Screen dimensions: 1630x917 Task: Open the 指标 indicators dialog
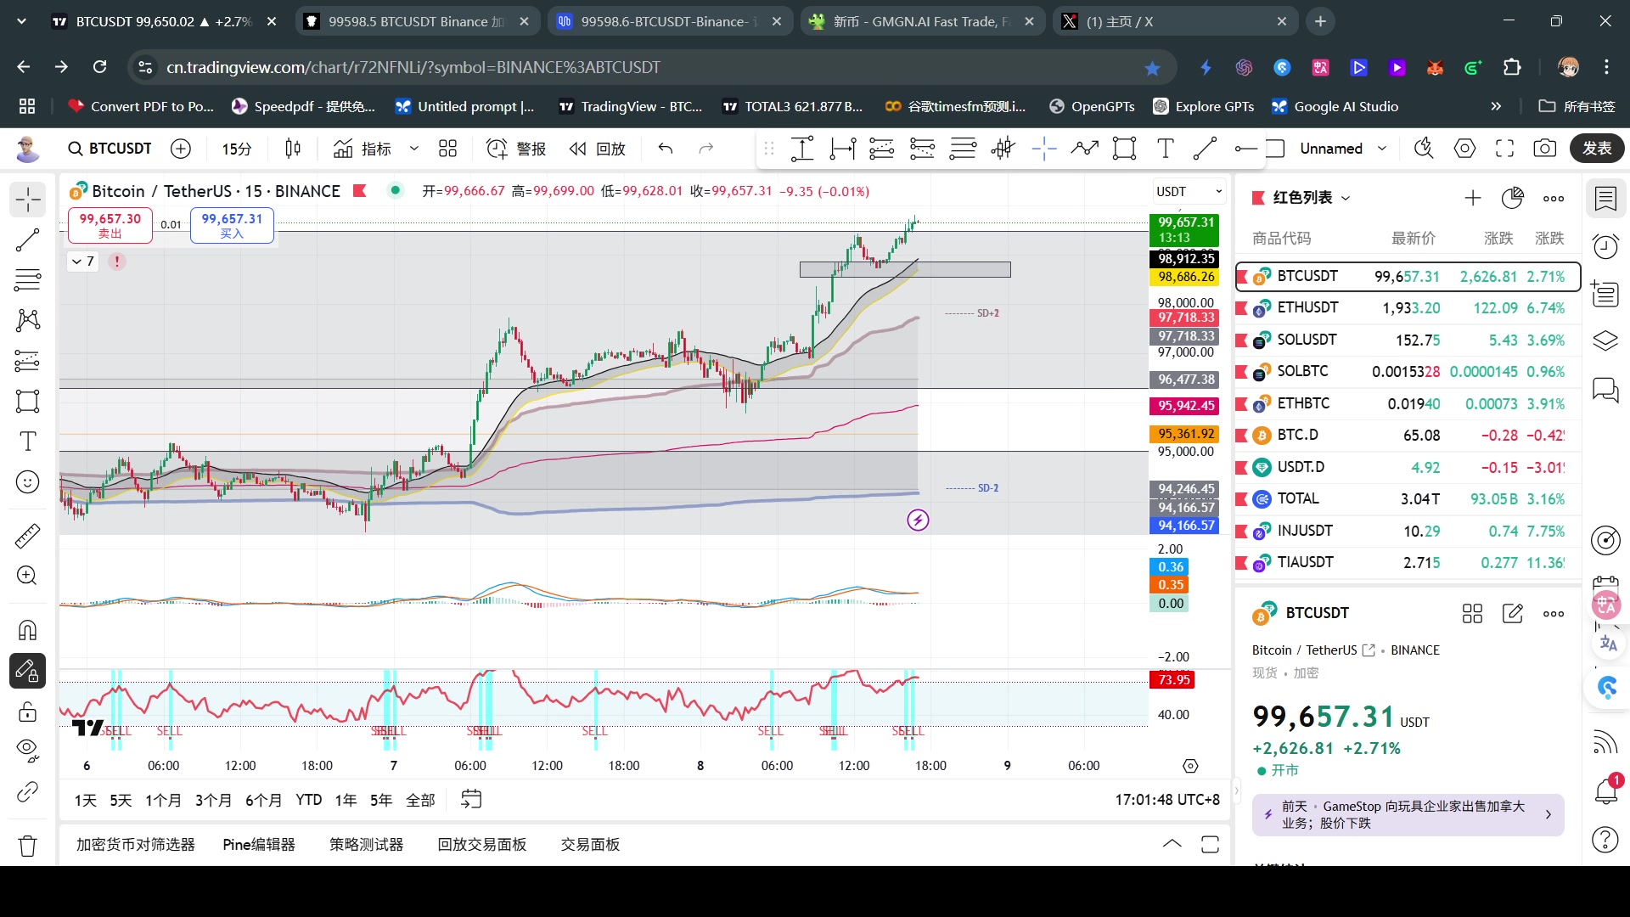363,149
